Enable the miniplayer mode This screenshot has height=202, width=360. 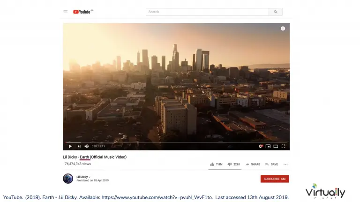[x=268, y=146]
